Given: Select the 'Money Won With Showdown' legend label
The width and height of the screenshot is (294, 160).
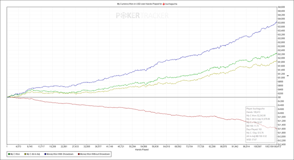Looking at the screenshot, I should (60, 154).
